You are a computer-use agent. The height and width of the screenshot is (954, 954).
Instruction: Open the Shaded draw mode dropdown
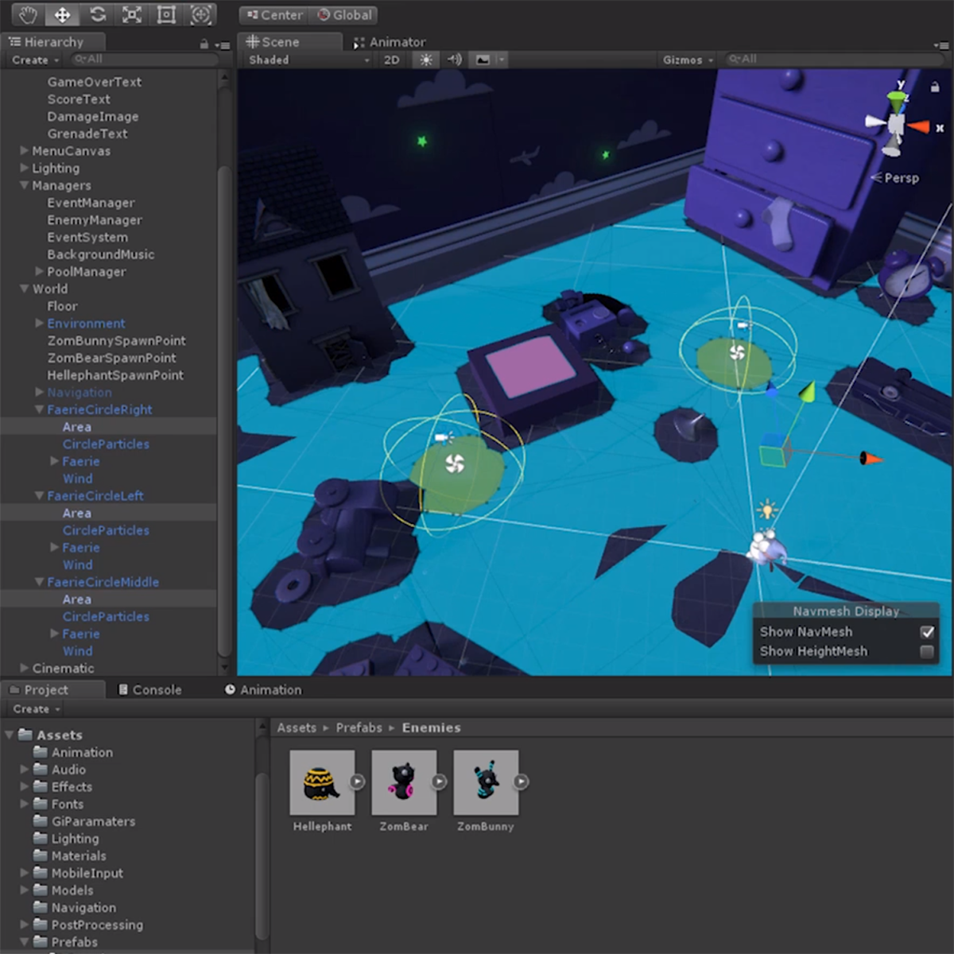pos(308,60)
